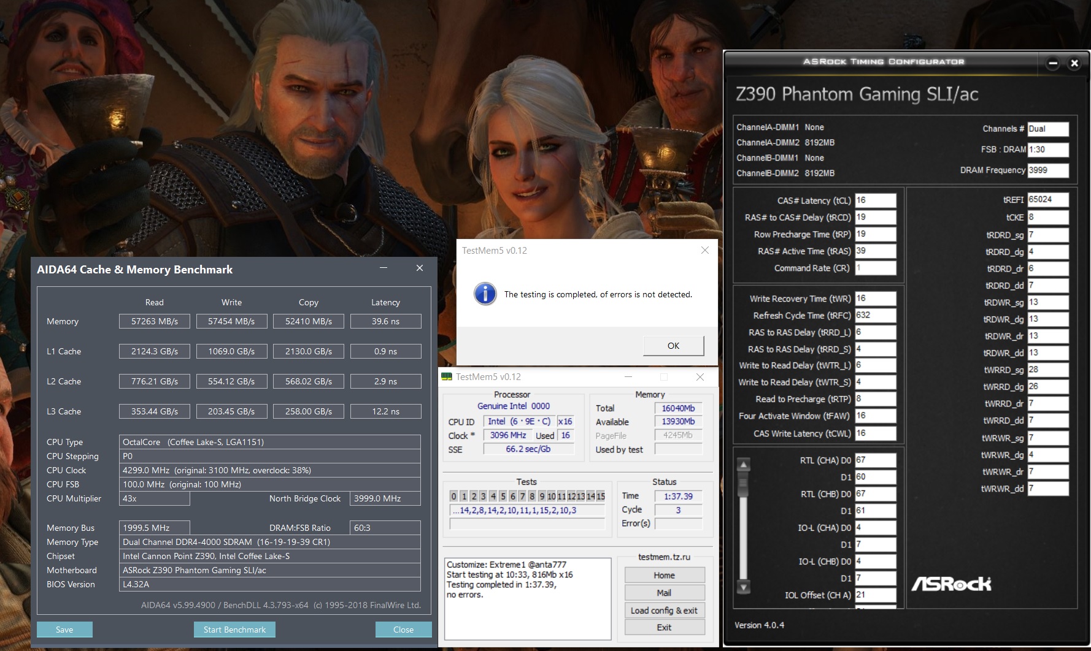Click the Refresh Cycle Time (tRFC) field
Image resolution: width=1091 pixels, height=651 pixels.
[876, 315]
